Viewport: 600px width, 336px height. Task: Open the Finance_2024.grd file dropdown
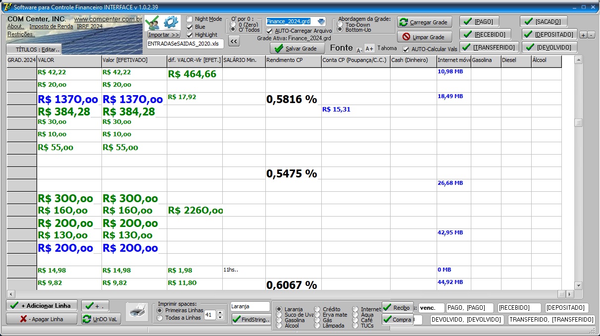click(x=321, y=21)
